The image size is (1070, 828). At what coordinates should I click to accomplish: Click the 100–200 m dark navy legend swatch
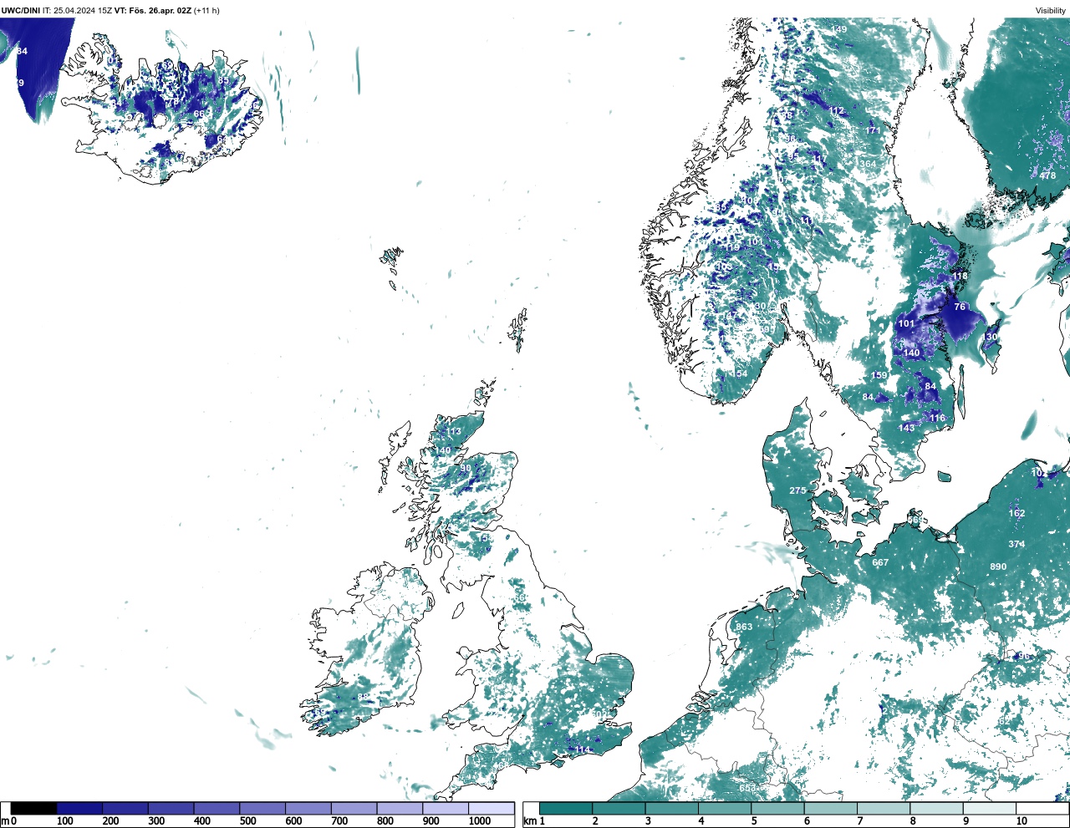click(x=79, y=809)
